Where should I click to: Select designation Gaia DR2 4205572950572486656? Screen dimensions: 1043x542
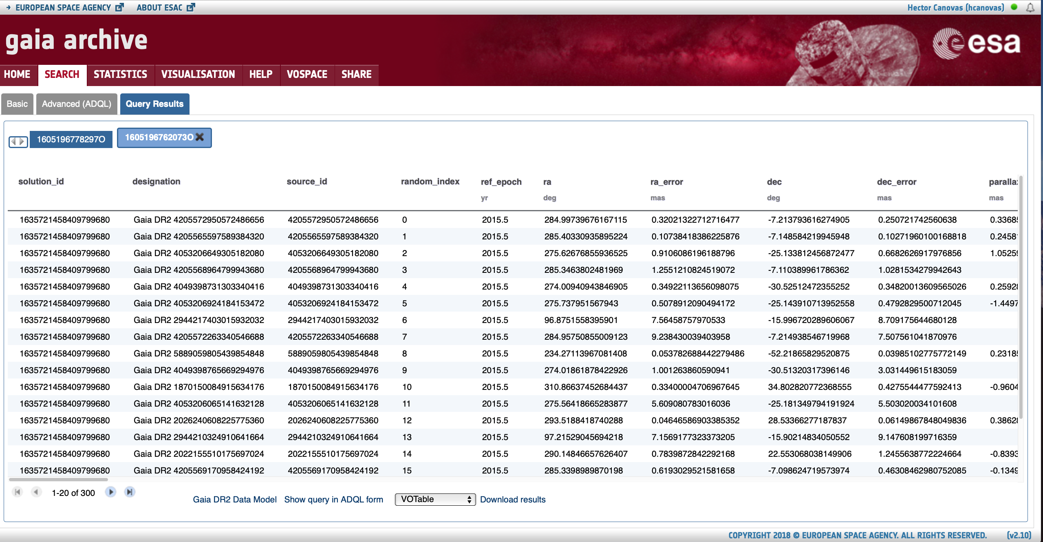click(x=199, y=220)
